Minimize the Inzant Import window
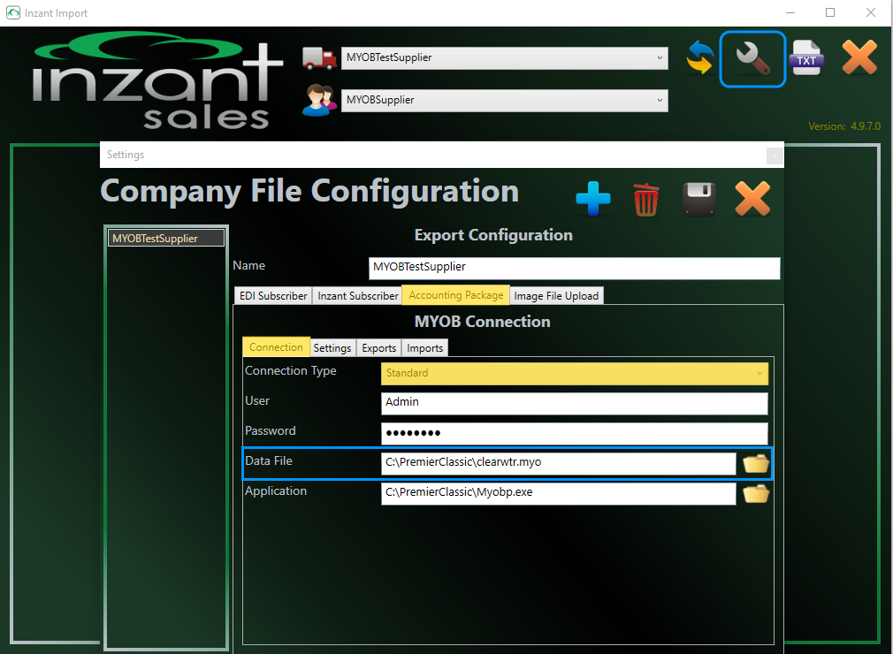Image resolution: width=893 pixels, height=654 pixels. point(790,12)
